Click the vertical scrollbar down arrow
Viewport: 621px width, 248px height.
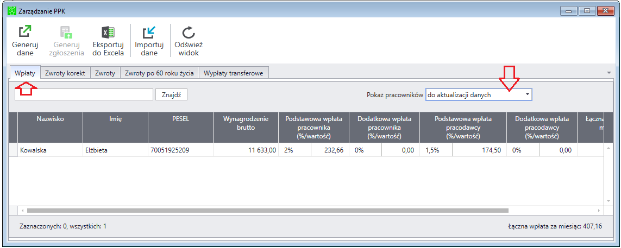click(x=609, y=201)
